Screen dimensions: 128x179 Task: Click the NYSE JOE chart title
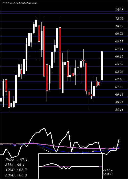pos(20,3)
